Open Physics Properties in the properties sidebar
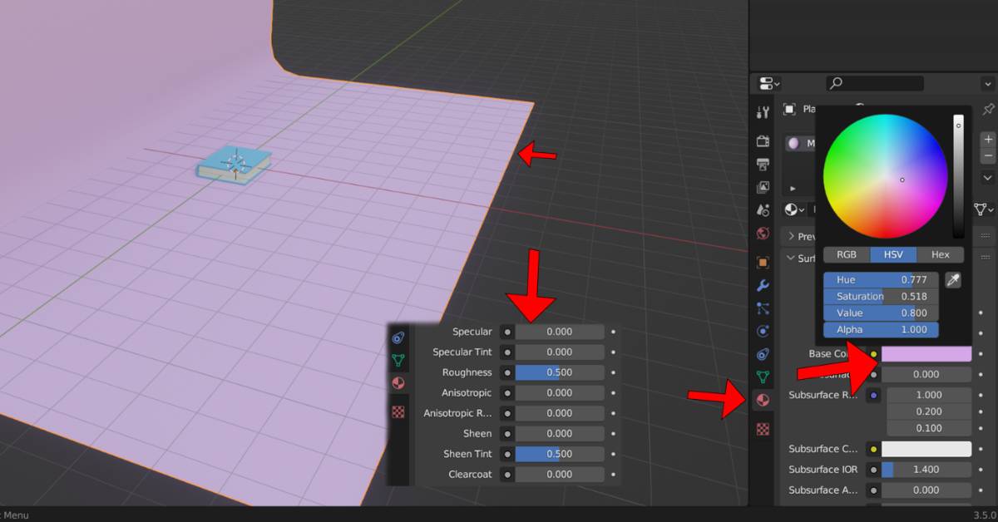Screen dimensions: 998x522 coord(763,332)
